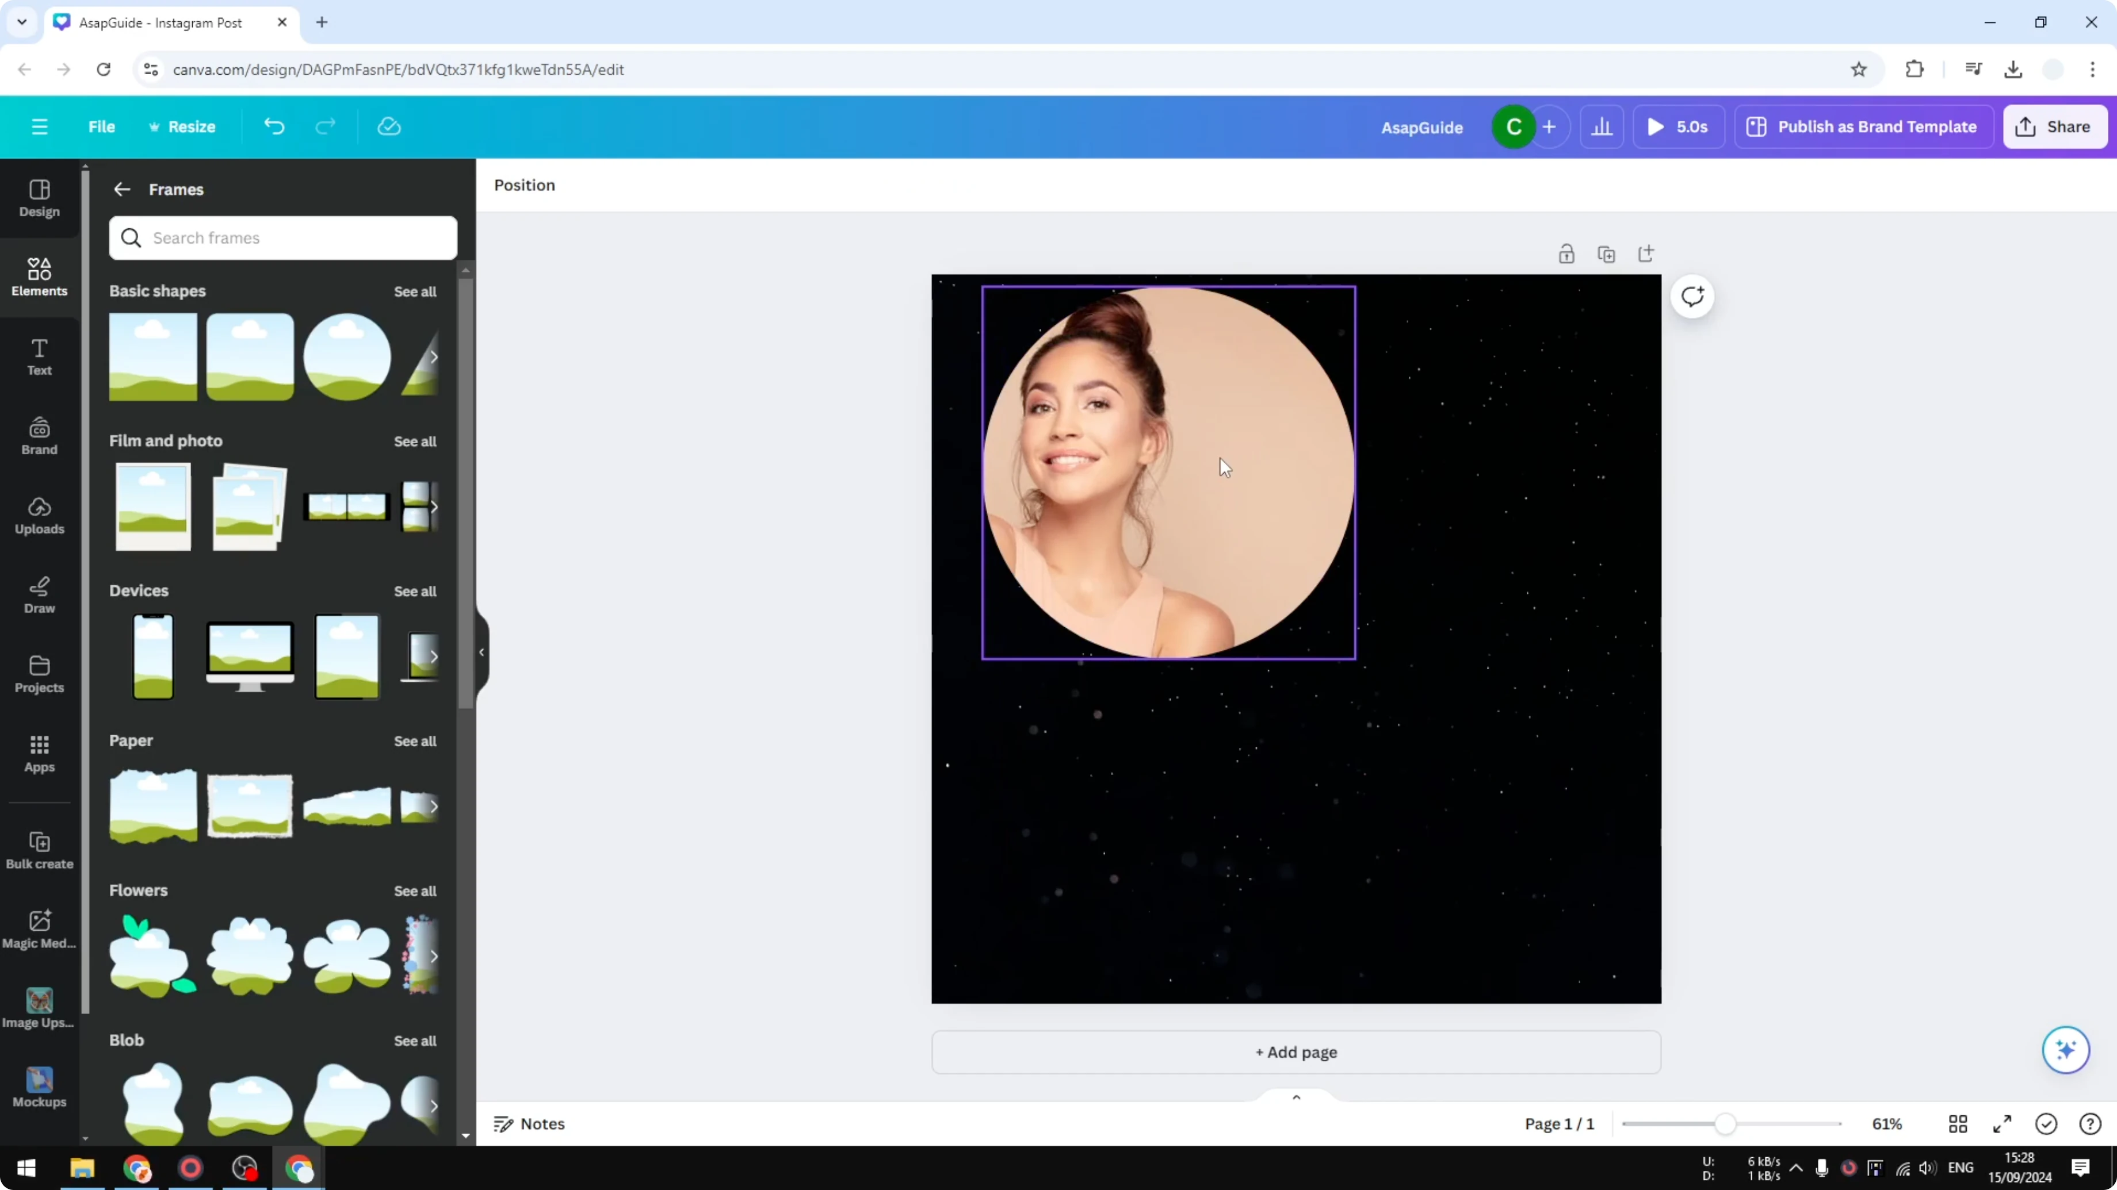2117x1190 pixels.
Task: Open the Windows Start menu
Action: click(x=26, y=1168)
